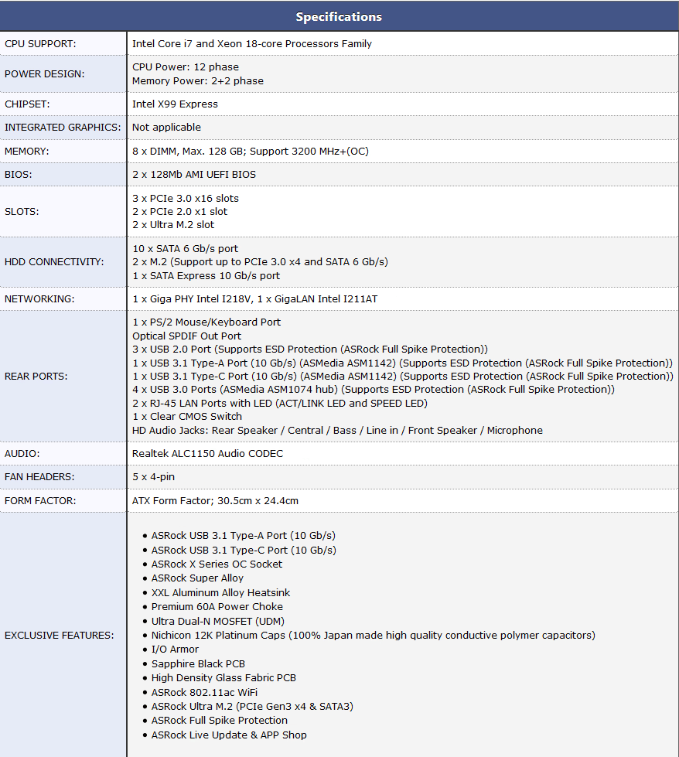Viewport: 679px width, 757px height.
Task: Click the ATX Form Factor dimensions text
Action: click(x=215, y=501)
